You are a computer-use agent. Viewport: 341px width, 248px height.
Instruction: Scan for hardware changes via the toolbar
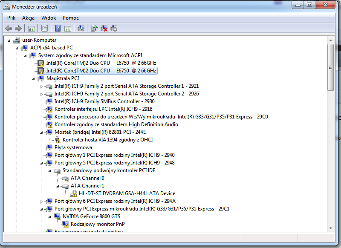[81, 28]
